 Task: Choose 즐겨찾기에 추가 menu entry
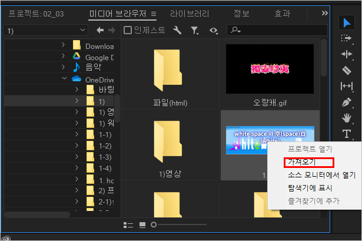click(x=314, y=201)
